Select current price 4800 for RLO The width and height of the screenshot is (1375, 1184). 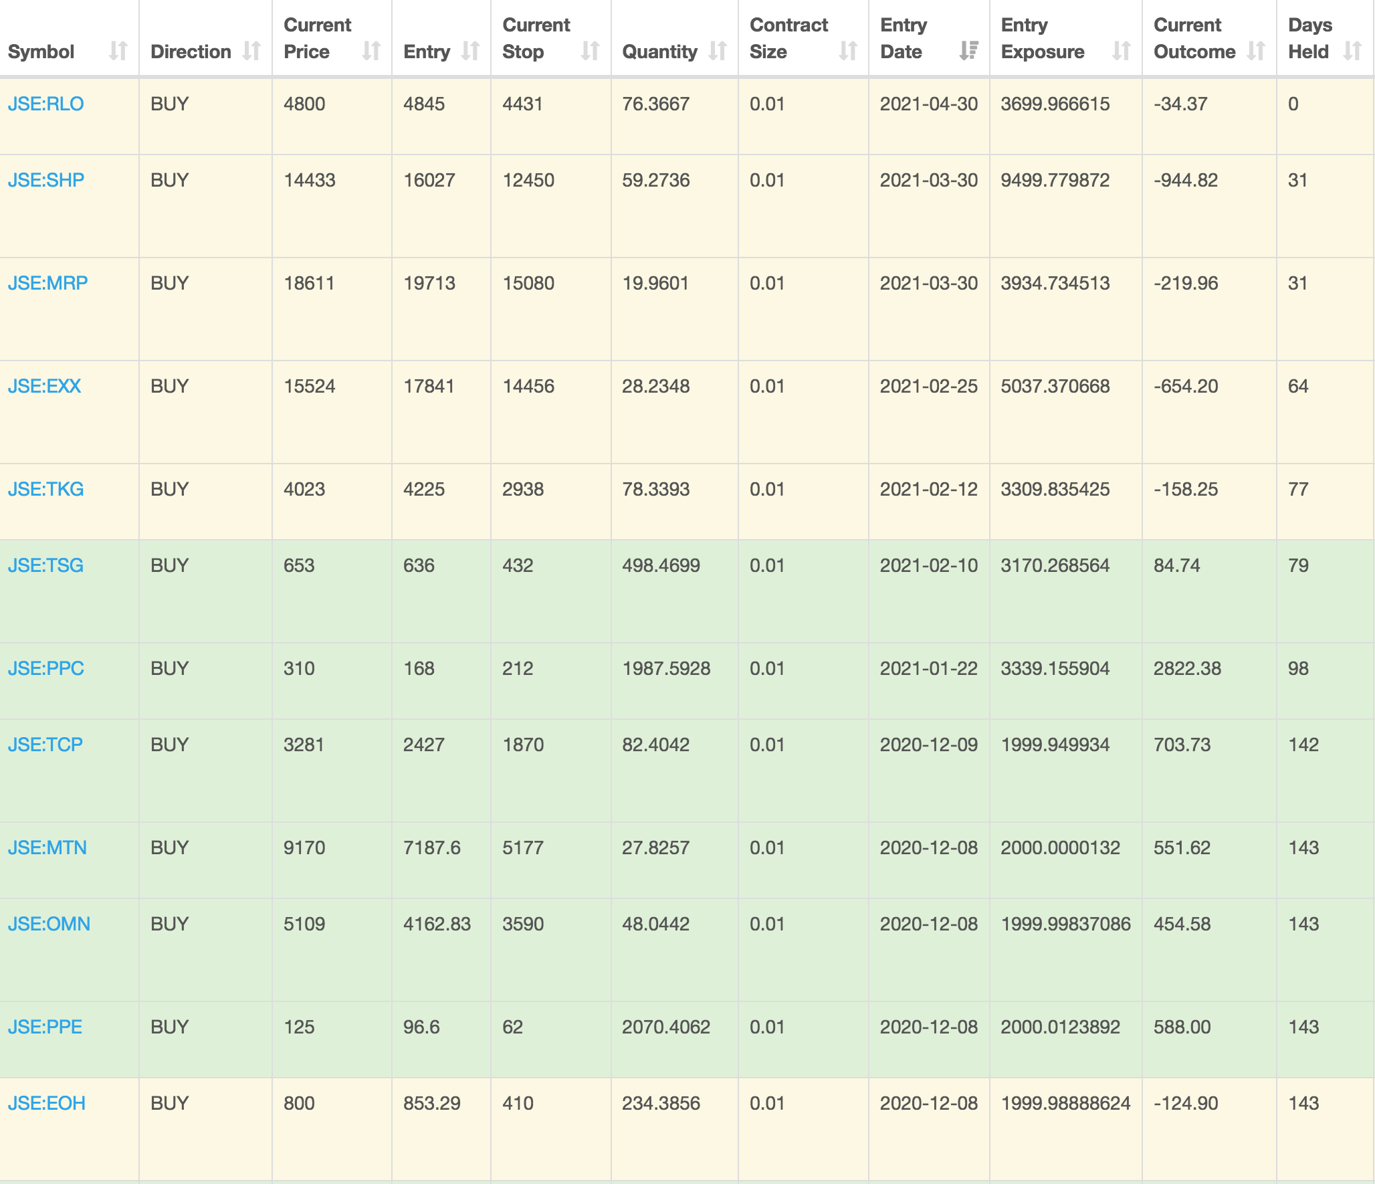(304, 104)
